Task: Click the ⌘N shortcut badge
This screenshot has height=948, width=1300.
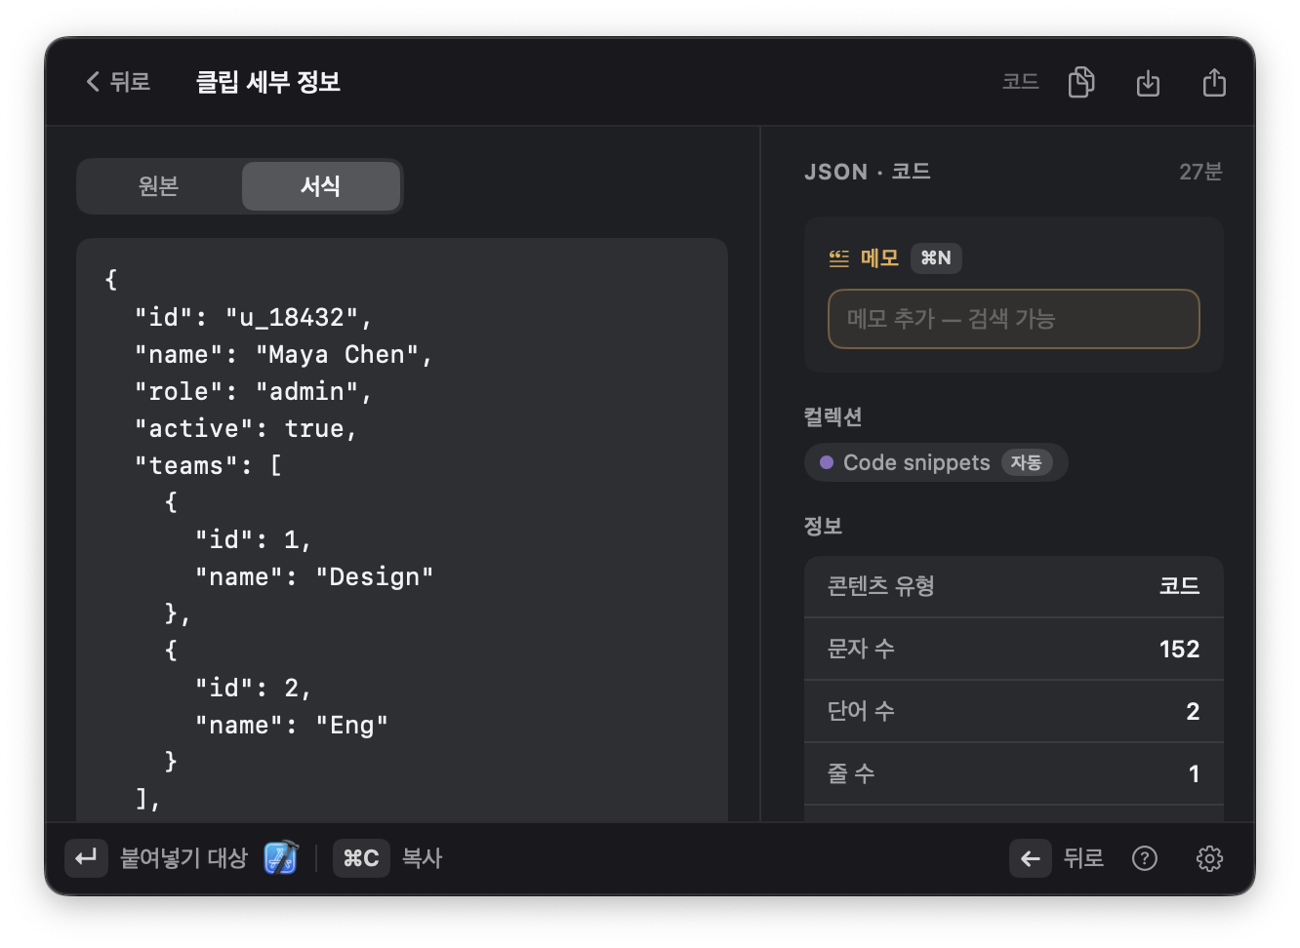Action: 936,258
